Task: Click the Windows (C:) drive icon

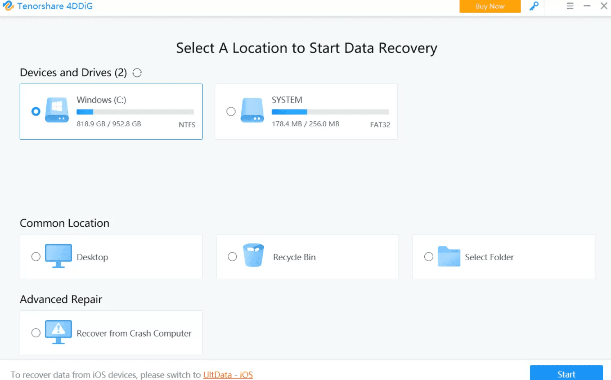Action: (57, 110)
